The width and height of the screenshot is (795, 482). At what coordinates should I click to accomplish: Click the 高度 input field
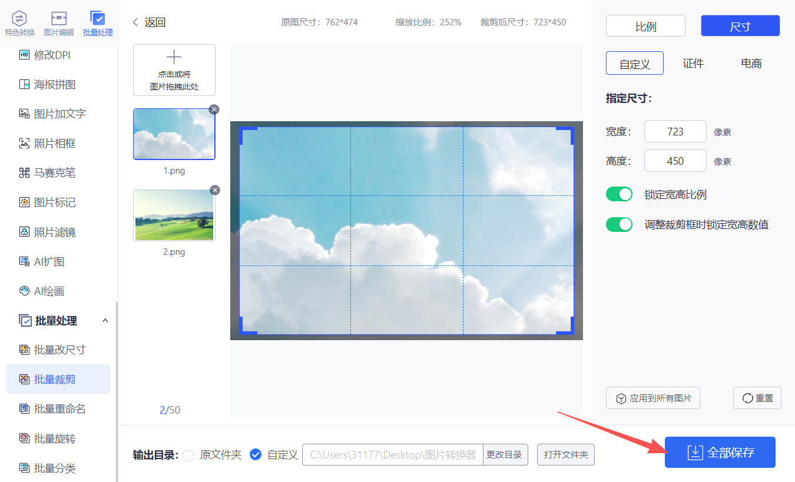click(x=675, y=161)
